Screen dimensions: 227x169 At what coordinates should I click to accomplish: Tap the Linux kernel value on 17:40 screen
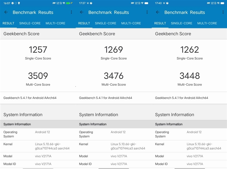tap(204, 146)
